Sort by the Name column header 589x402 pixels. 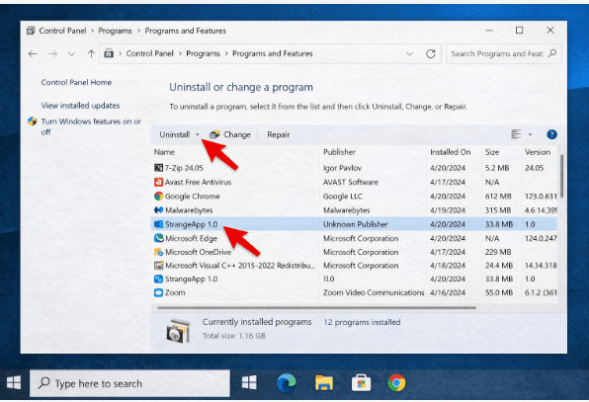[164, 152]
